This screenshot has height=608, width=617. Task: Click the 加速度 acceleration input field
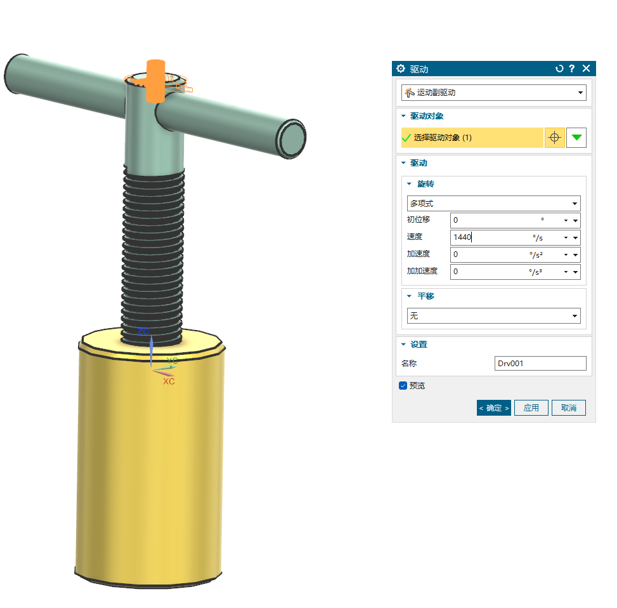[x=488, y=254]
